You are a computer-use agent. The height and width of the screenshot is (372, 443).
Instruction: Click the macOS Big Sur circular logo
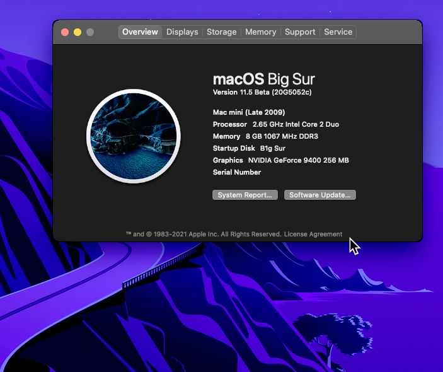point(134,136)
